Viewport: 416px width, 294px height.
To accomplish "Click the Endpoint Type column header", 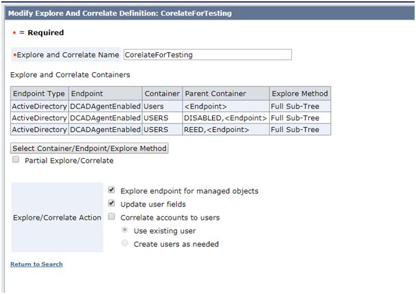I will pos(40,93).
